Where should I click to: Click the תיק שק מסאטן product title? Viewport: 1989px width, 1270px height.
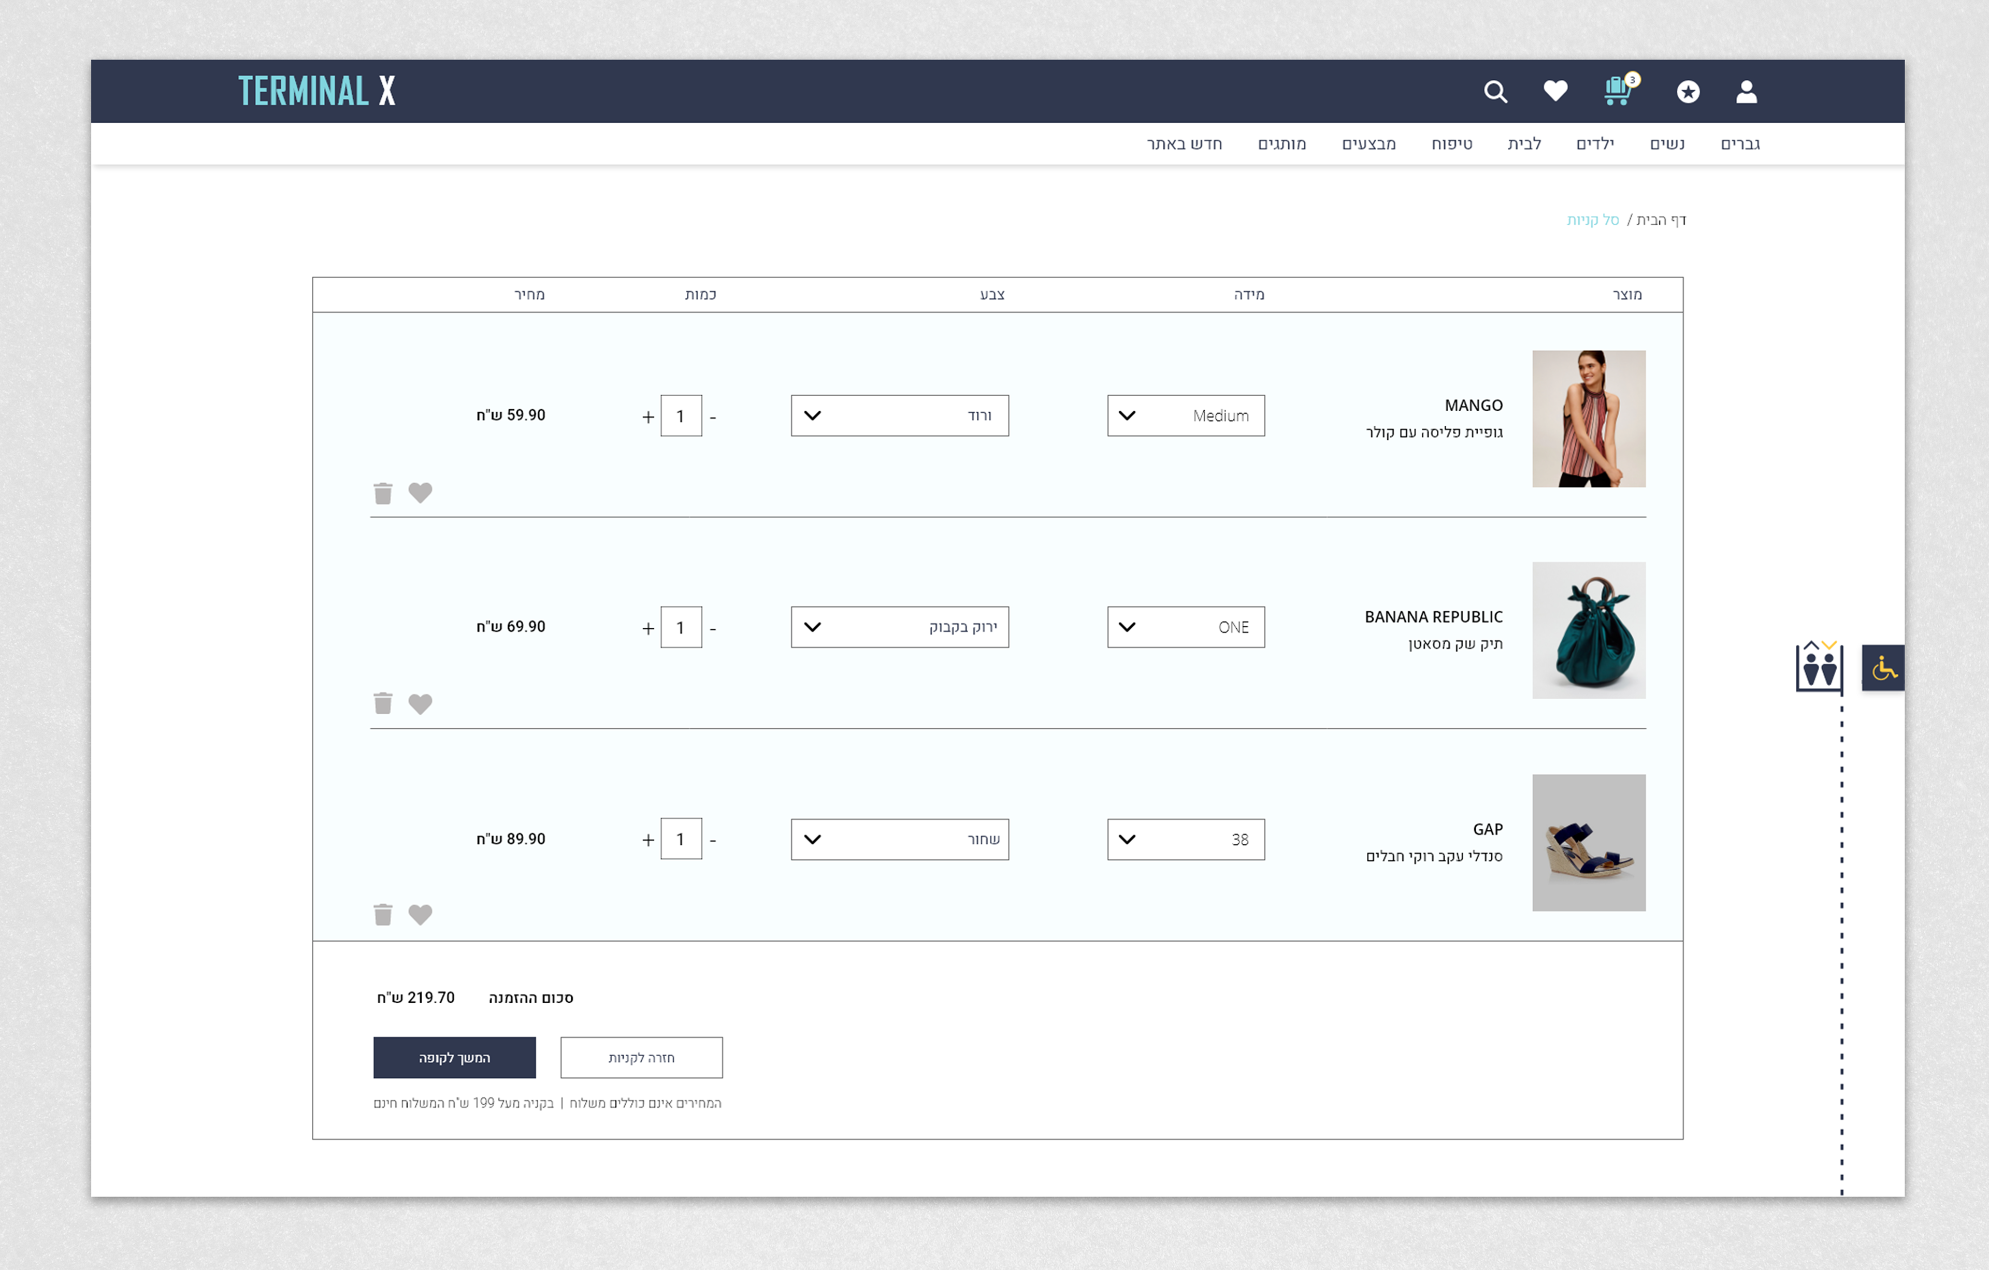coord(1455,643)
